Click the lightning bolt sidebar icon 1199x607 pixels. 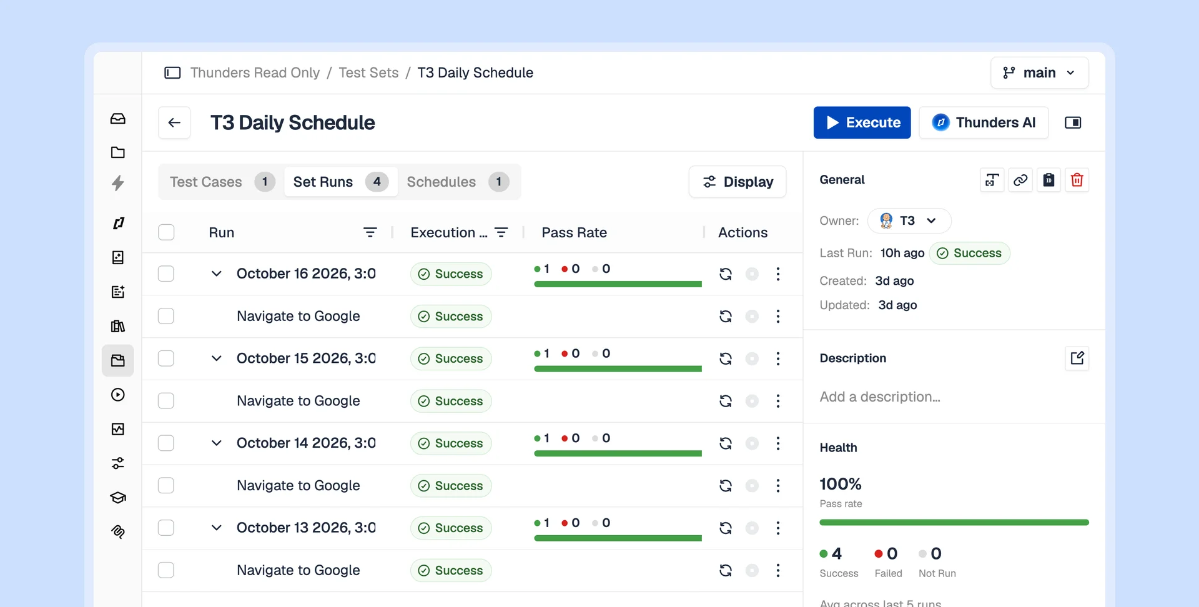pos(117,183)
